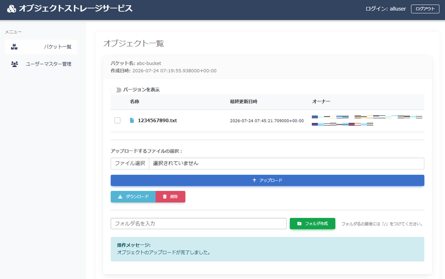Click the green フォルダ作成 button

(x=312, y=224)
